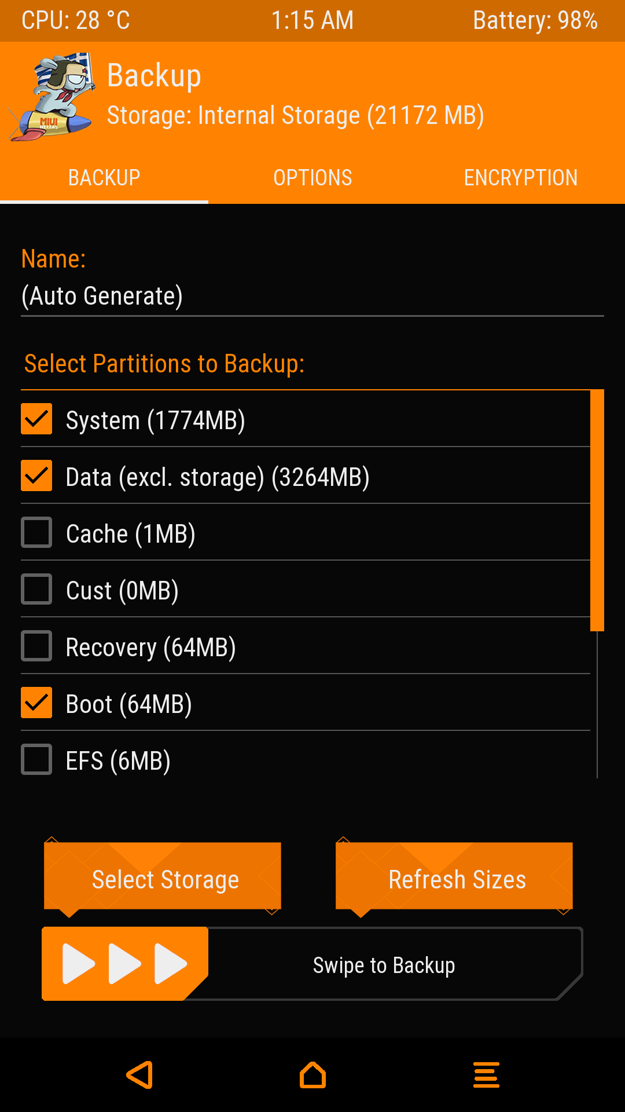Check the Cust partition box
Image resolution: width=625 pixels, height=1112 pixels.
coord(36,589)
